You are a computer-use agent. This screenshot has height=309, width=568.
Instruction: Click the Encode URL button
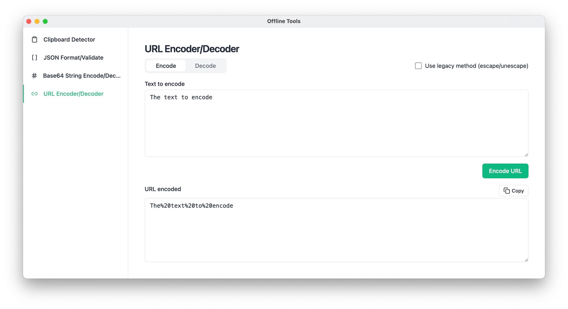(505, 171)
